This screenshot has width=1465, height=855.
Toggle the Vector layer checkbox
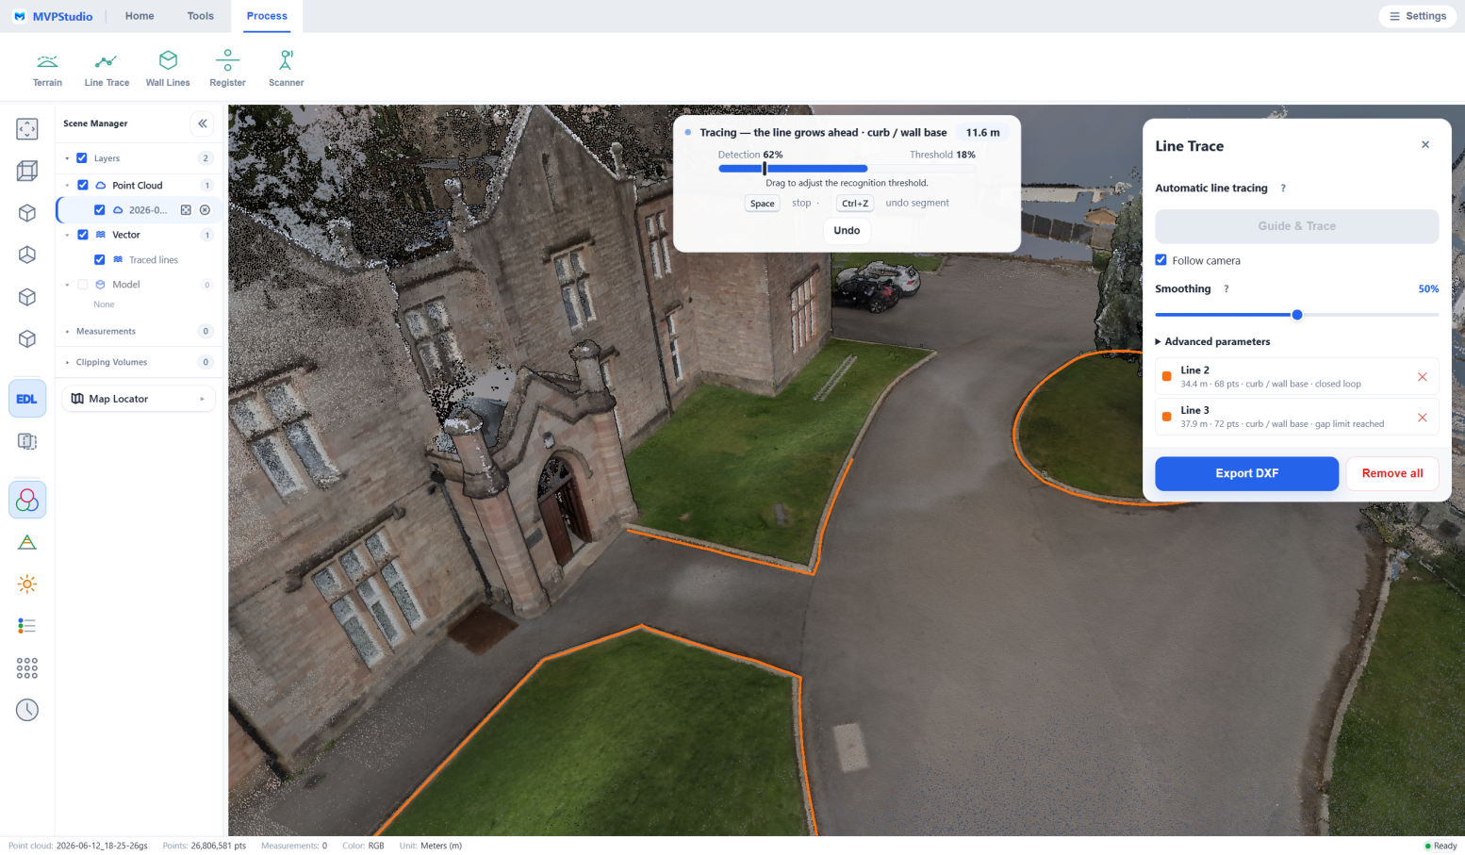coord(83,235)
